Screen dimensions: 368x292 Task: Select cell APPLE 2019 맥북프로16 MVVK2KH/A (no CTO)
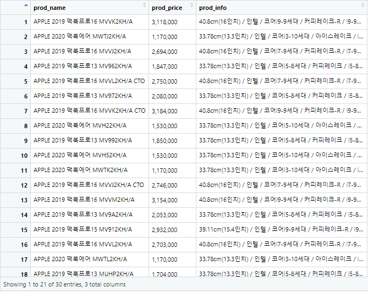pos(90,22)
